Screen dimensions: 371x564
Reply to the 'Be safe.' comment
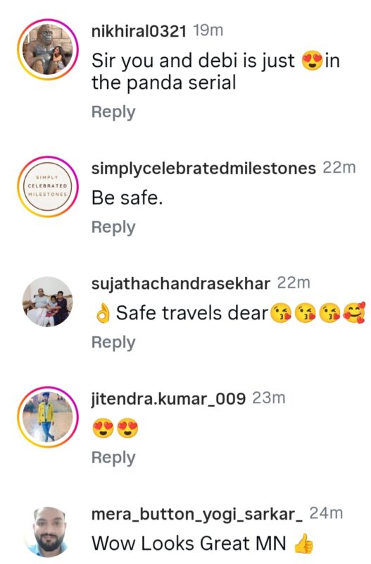113,227
